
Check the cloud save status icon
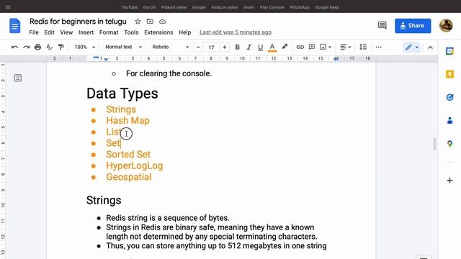(162, 22)
